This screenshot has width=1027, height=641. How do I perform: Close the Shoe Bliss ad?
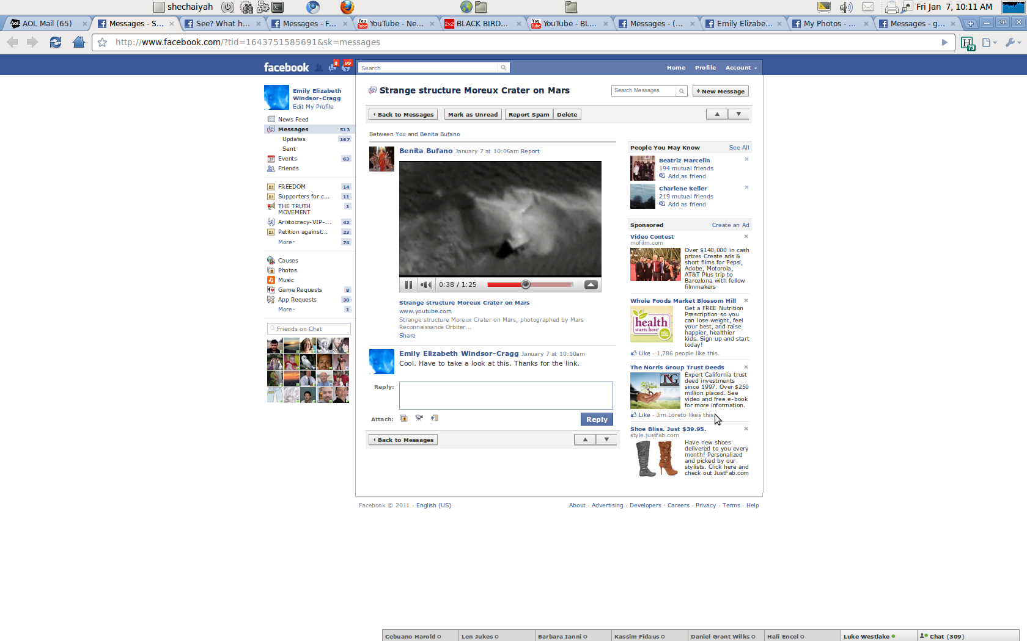click(746, 429)
